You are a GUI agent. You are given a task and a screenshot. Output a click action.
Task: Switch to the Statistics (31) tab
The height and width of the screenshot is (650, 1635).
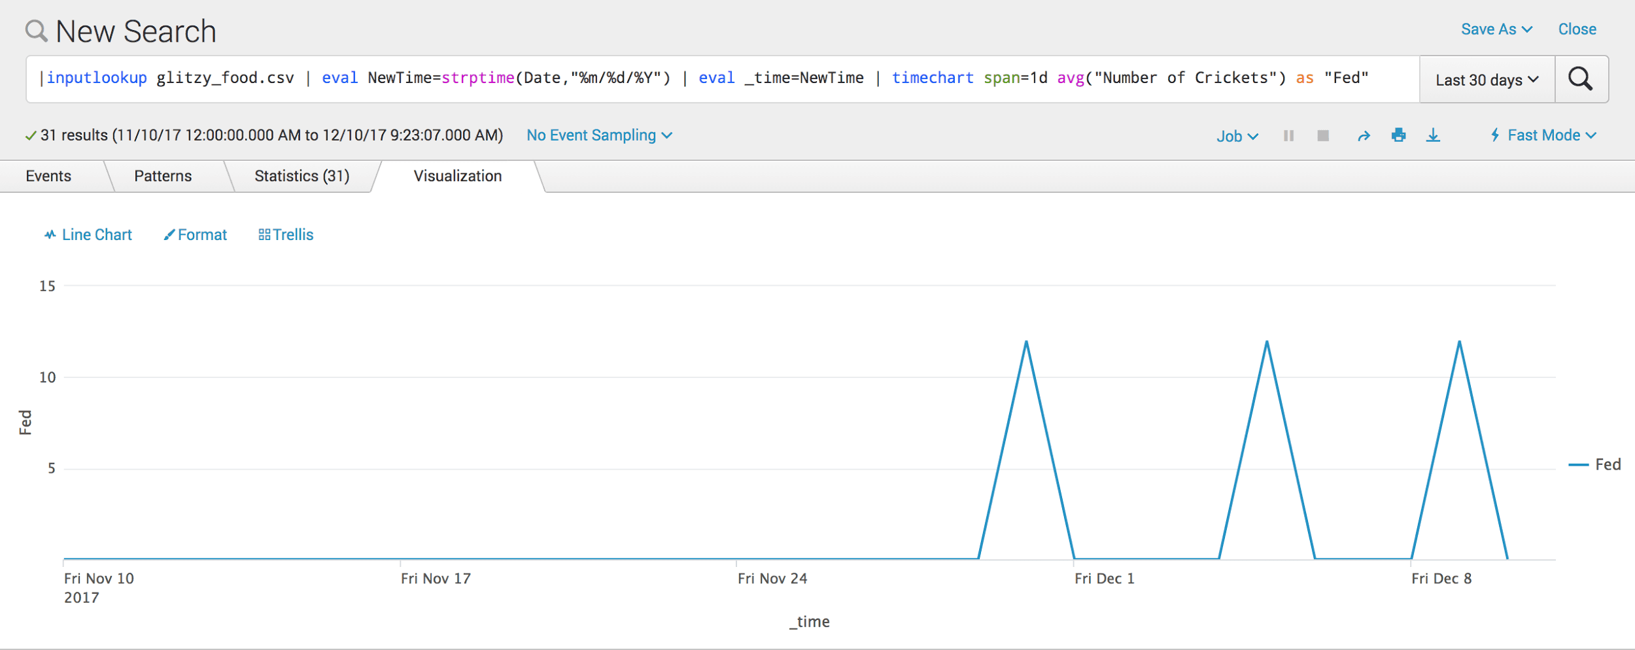click(x=302, y=177)
